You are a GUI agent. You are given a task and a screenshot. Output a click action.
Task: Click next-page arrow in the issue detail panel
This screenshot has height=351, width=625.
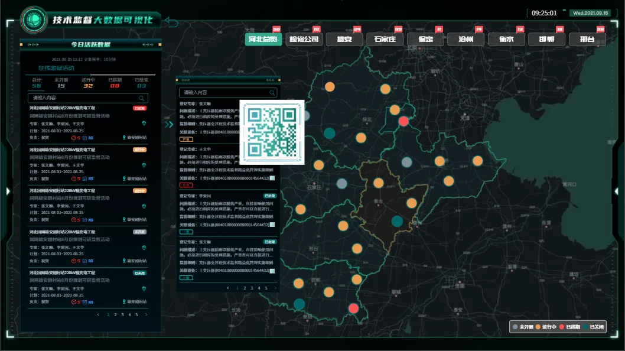click(x=275, y=288)
